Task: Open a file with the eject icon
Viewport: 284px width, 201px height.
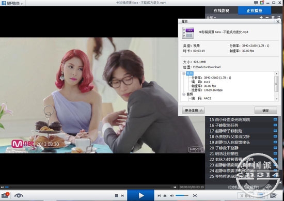Action: coord(165,195)
